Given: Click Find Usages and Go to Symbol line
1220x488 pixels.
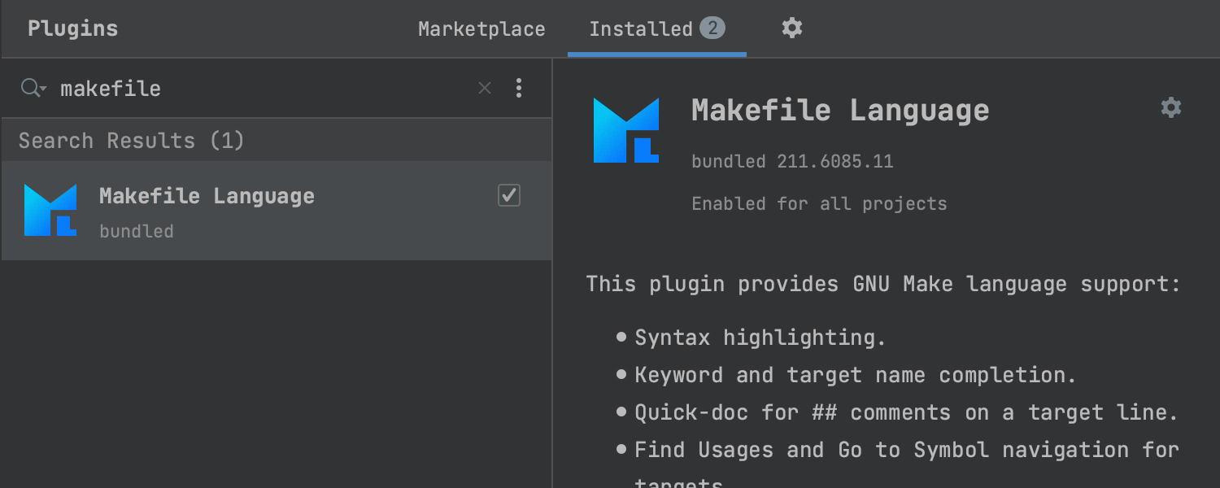Looking at the screenshot, I should 907,450.
